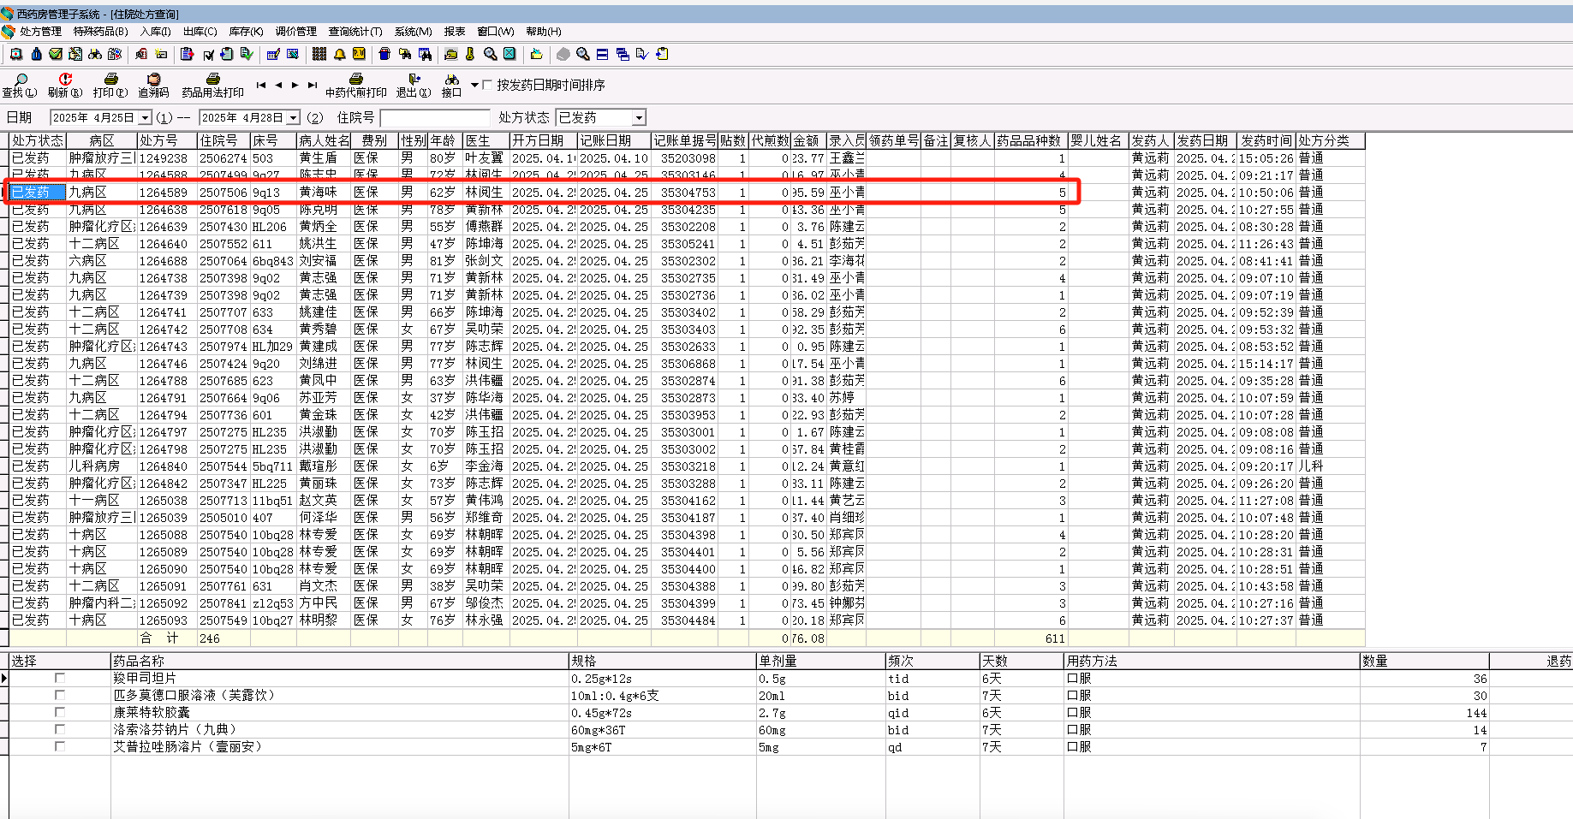The height and width of the screenshot is (819, 1573).
Task: Open the 处方管理 menu
Action: tap(40, 32)
